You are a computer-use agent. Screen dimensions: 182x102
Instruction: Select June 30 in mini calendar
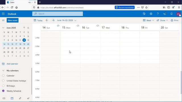point(12,52)
